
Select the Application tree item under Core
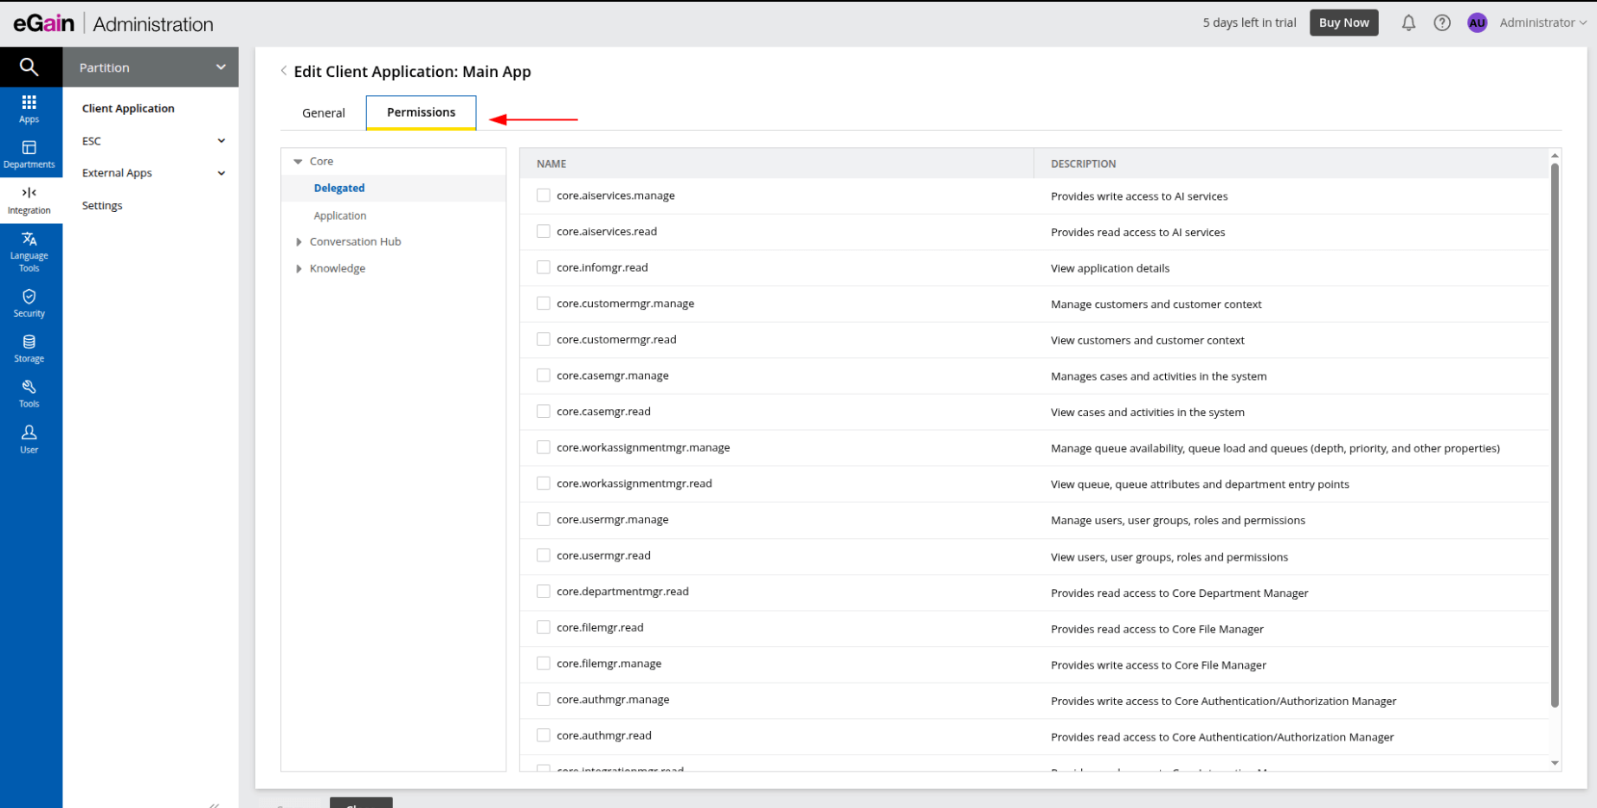340,215
